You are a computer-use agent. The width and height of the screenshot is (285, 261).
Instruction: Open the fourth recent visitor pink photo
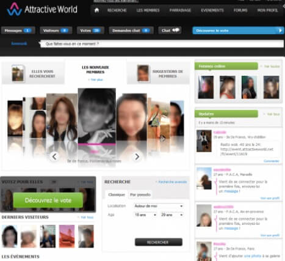pyautogui.click(x=67, y=237)
